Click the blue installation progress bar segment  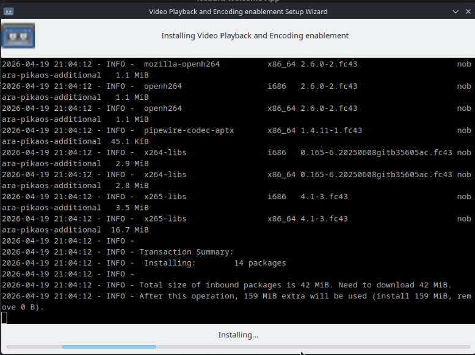tap(109, 347)
